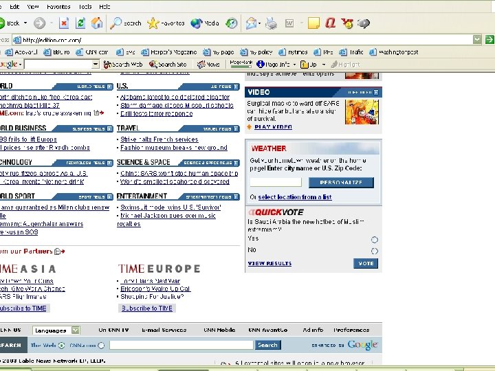Image resolution: width=495 pixels, height=371 pixels.
Task: Open the Tools menu
Action: (85, 6)
